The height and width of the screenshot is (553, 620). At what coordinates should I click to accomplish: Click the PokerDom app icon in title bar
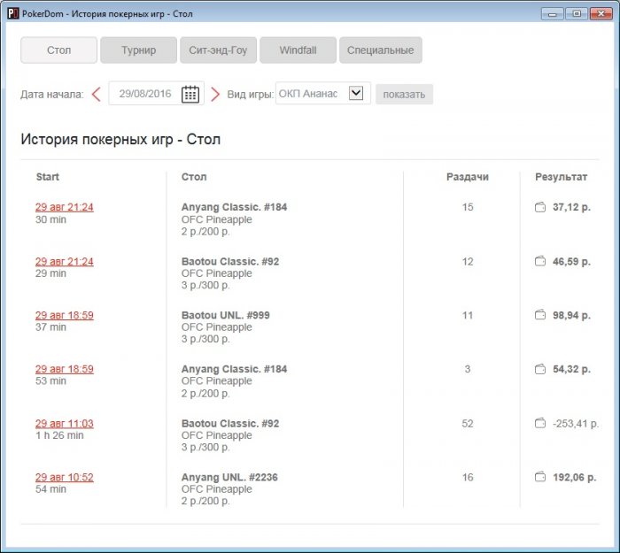point(13,13)
